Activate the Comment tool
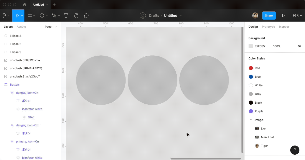The image size is (305, 160). tap(86, 15)
